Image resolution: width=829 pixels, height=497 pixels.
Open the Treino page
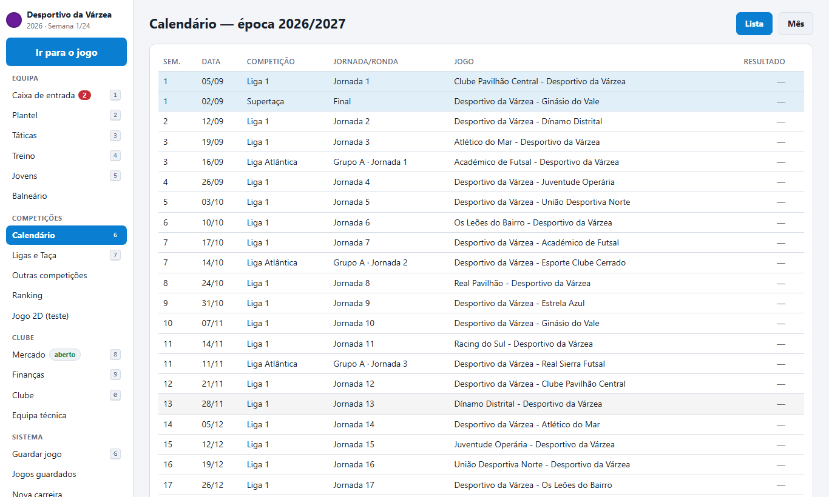(x=66, y=156)
